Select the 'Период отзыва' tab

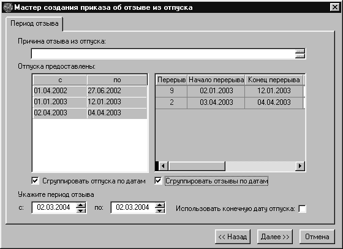pos(34,23)
